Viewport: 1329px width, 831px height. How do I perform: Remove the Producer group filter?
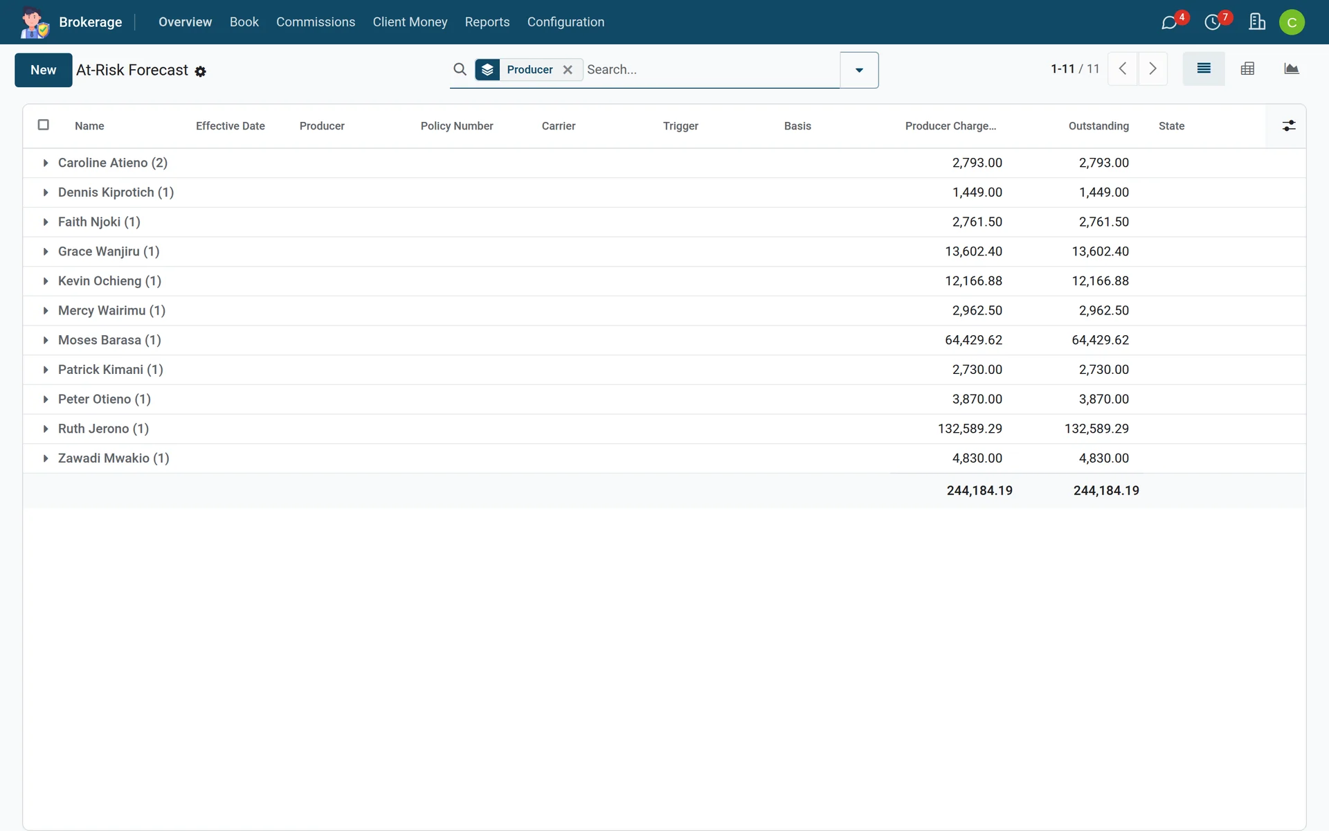(568, 69)
